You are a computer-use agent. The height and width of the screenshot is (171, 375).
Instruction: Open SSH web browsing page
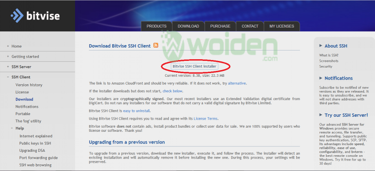click(x=35, y=165)
